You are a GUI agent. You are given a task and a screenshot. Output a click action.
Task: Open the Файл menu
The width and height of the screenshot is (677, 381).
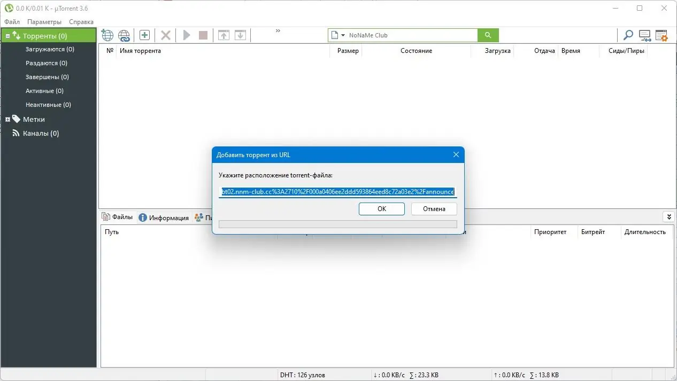point(12,21)
